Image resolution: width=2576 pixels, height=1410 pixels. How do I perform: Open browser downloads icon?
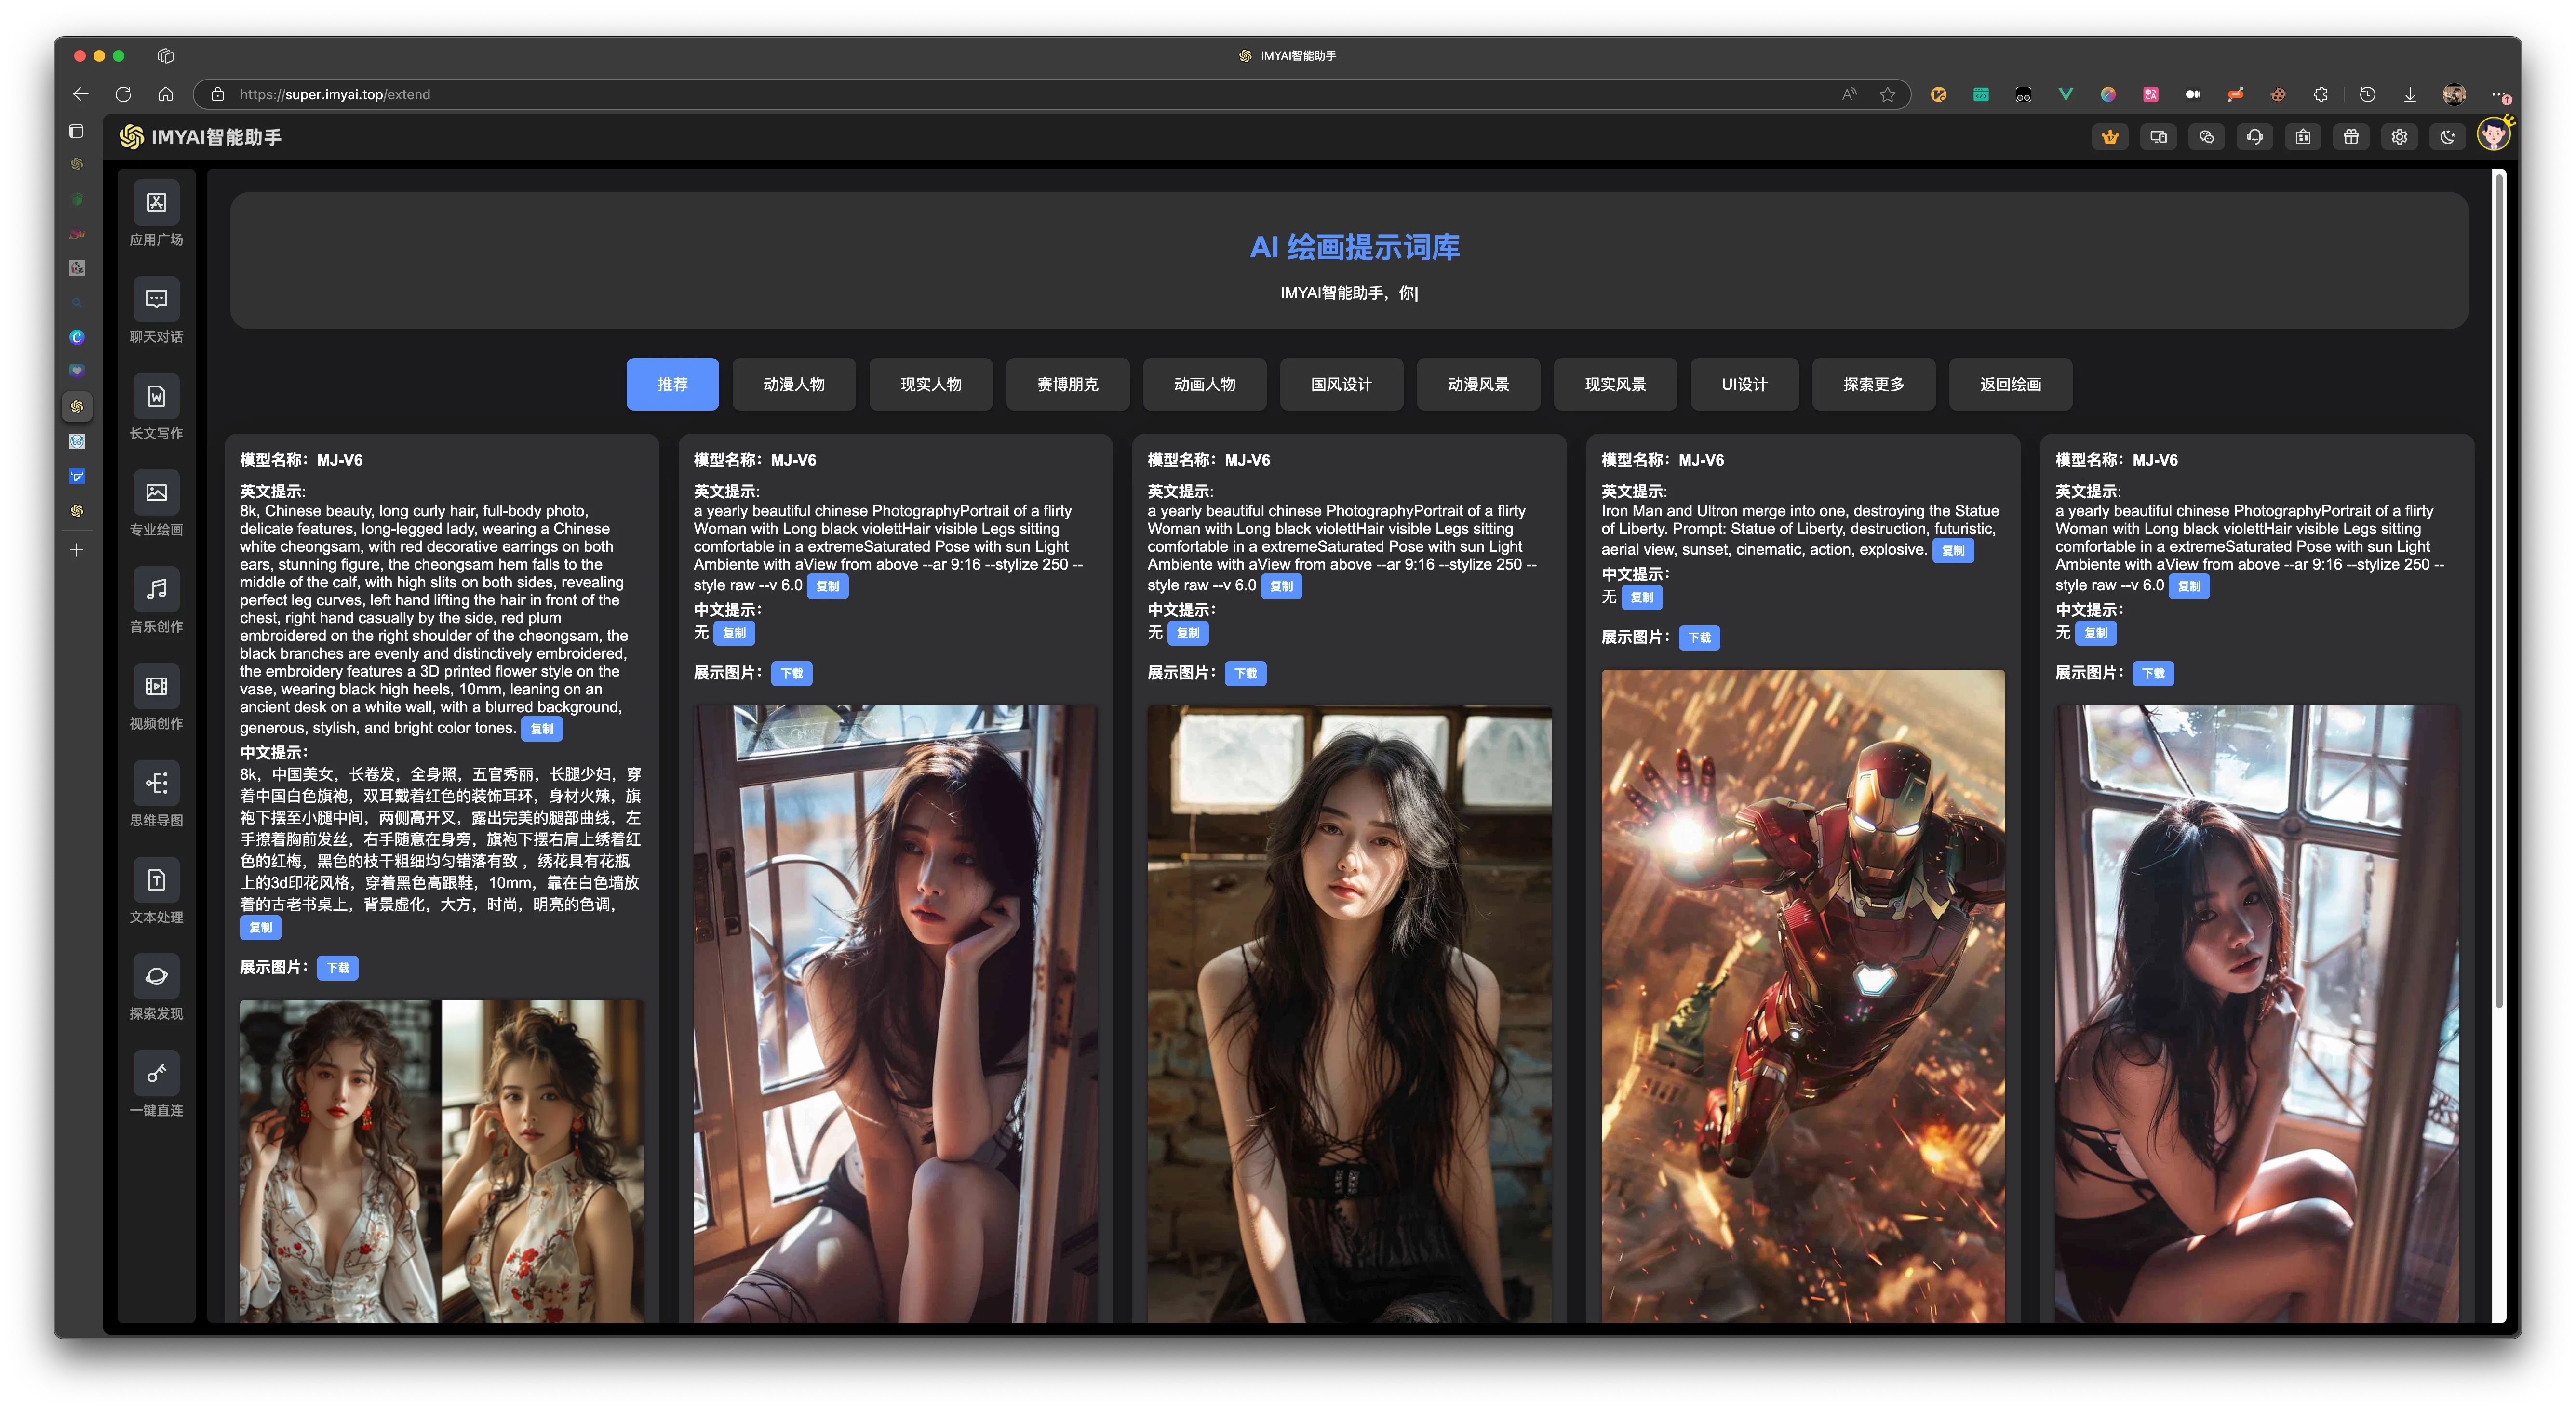[x=2410, y=94]
